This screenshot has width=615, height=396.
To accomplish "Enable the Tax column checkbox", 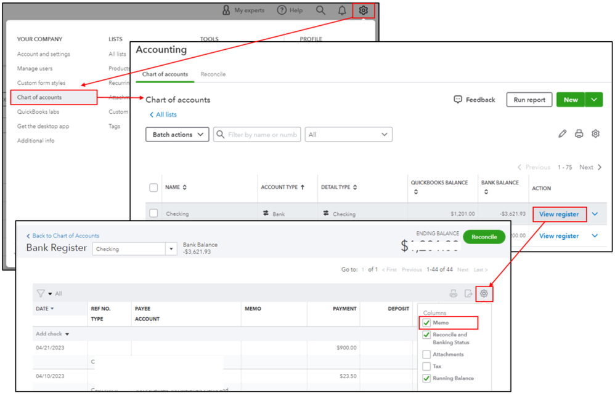I will tap(426, 366).
